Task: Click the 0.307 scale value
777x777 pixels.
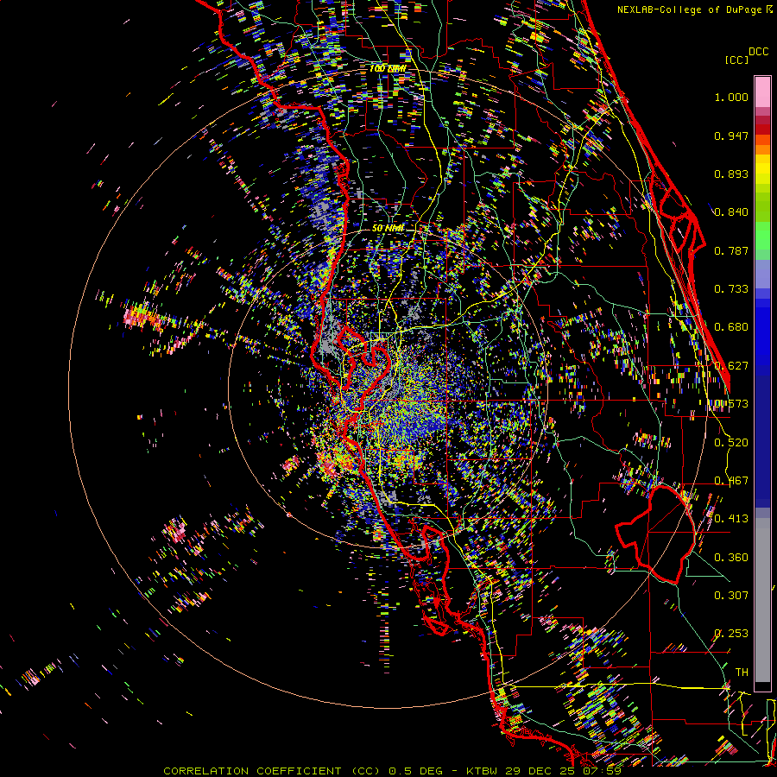Action: coord(731,596)
